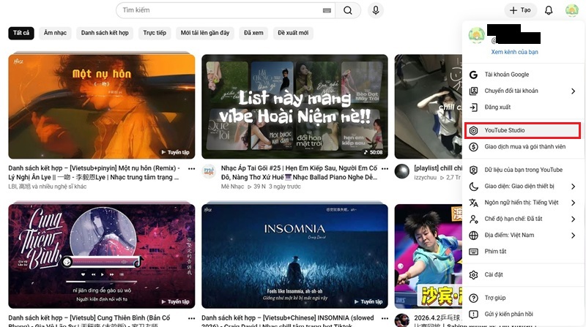This screenshot has height=327, width=586.
Task: Click the keyboard shortcuts icon
Action: pos(473,252)
